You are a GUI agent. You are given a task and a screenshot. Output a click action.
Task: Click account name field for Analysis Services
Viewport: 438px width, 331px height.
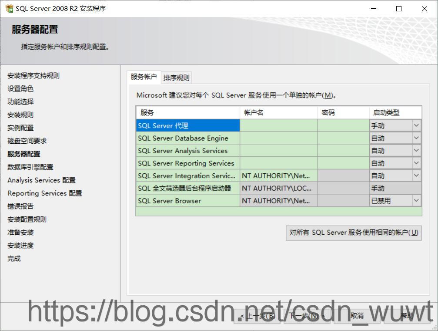point(279,151)
